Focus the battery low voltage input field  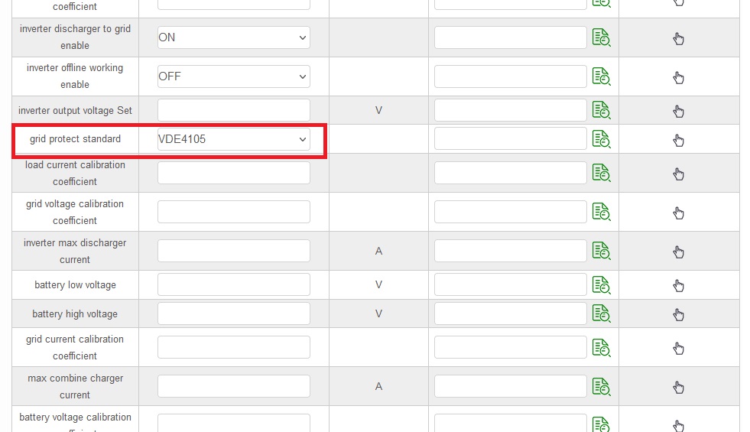click(233, 284)
